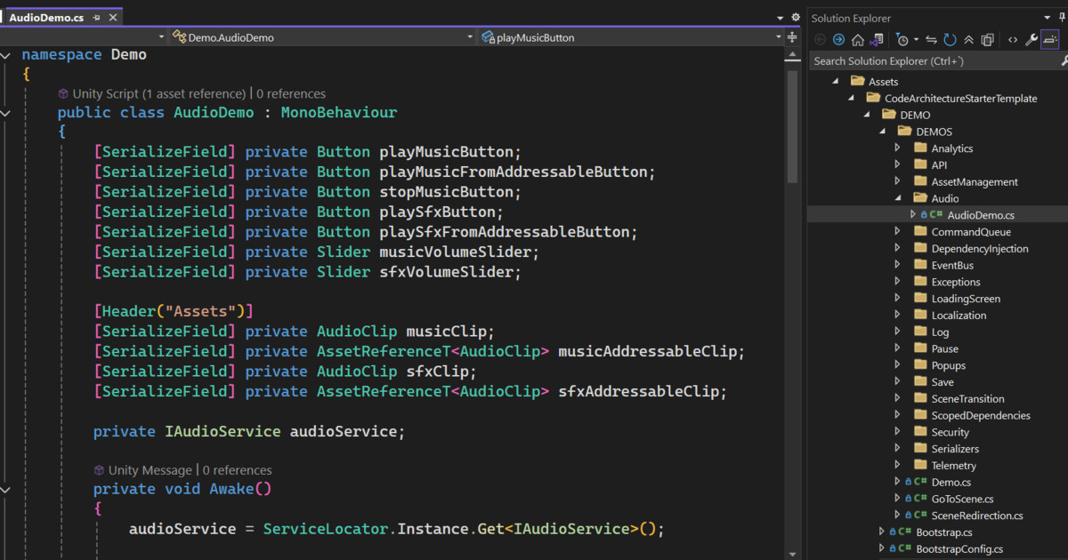Click the Home icon in Solution Explorer toolbar
This screenshot has height=560, width=1068.
857,39
